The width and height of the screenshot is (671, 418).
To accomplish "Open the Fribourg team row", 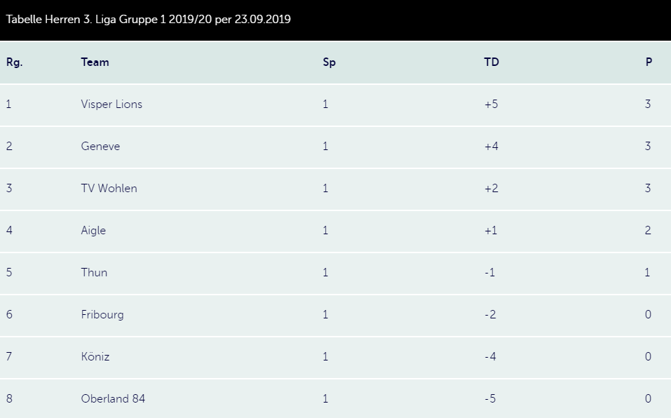I will [x=102, y=315].
